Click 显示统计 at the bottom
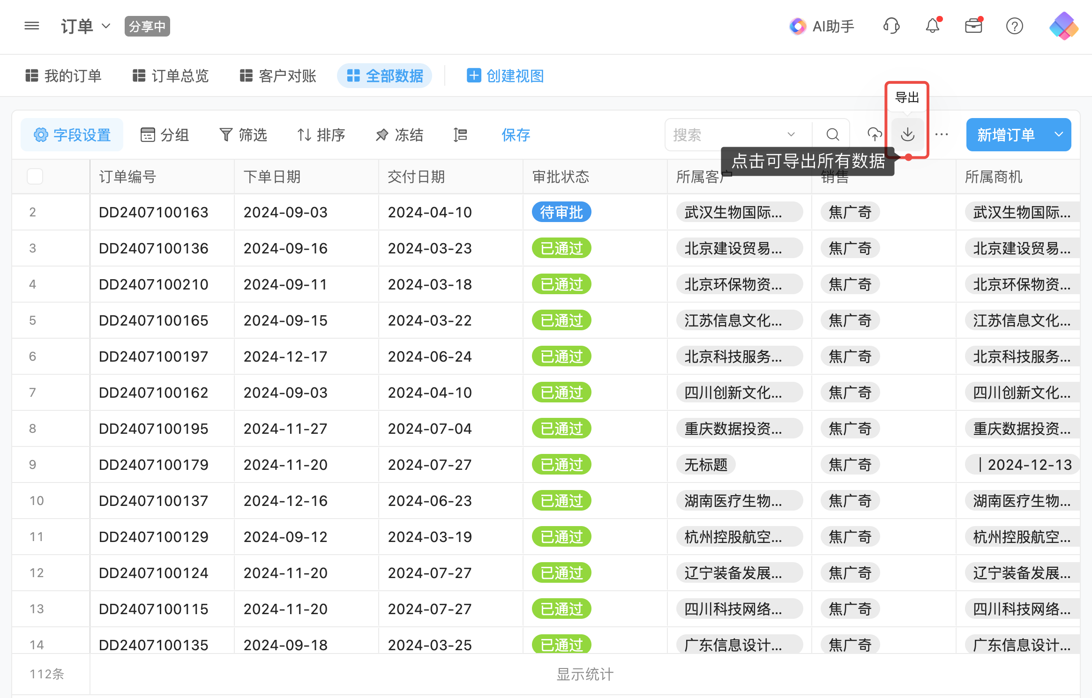1092x698 pixels. (585, 674)
